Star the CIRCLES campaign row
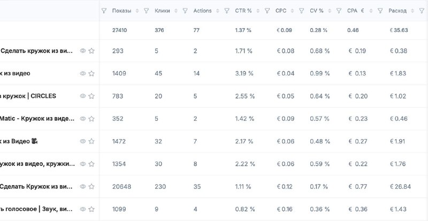Image resolution: width=428 pixels, height=221 pixels. tap(91, 96)
